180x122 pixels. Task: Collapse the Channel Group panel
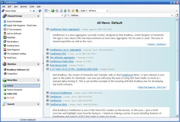pos(38,16)
